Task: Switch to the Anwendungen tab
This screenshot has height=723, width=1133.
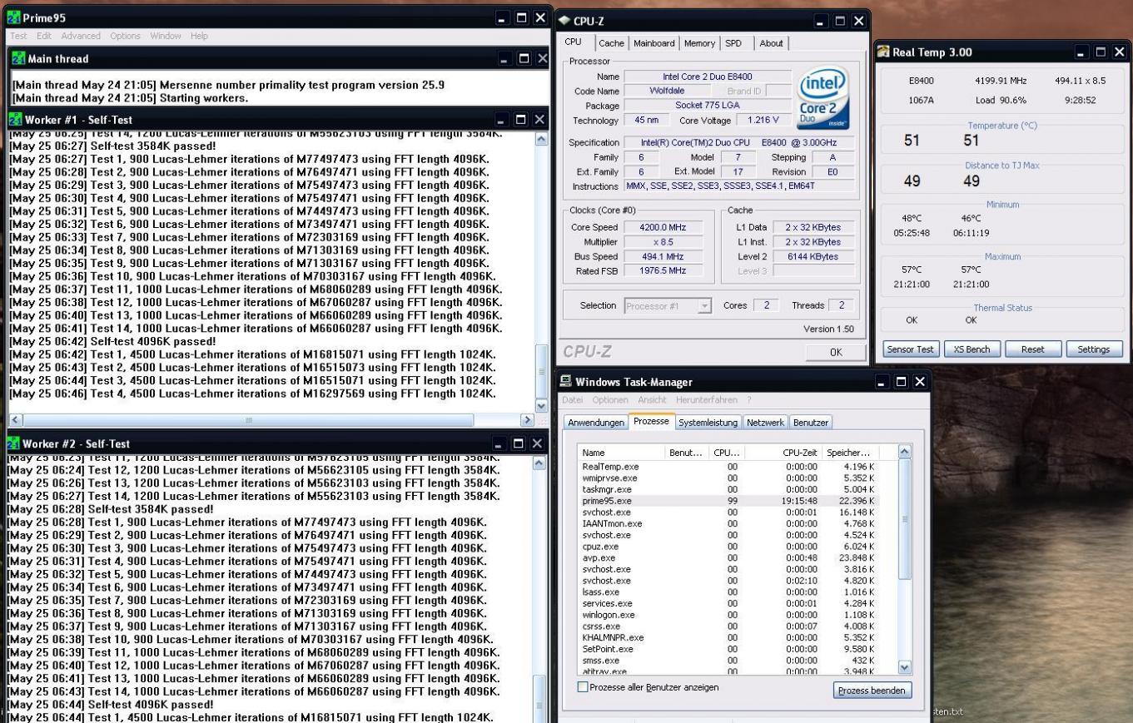Action: pos(596,423)
